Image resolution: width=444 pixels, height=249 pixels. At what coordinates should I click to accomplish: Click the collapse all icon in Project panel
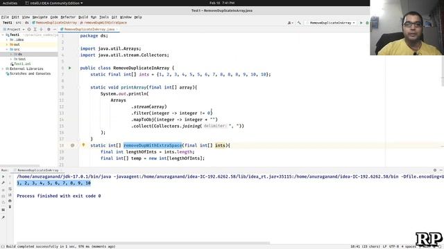coord(42,29)
